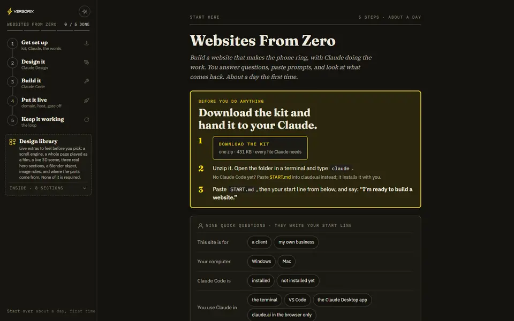This screenshot has height=321, width=514.
Task: Click the Design library grid icon
Action: tap(12, 142)
